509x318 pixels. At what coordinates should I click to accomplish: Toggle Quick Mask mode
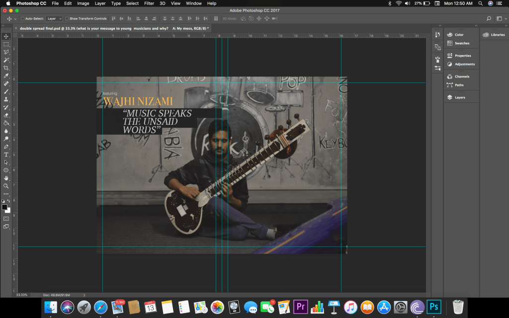pos(6,218)
